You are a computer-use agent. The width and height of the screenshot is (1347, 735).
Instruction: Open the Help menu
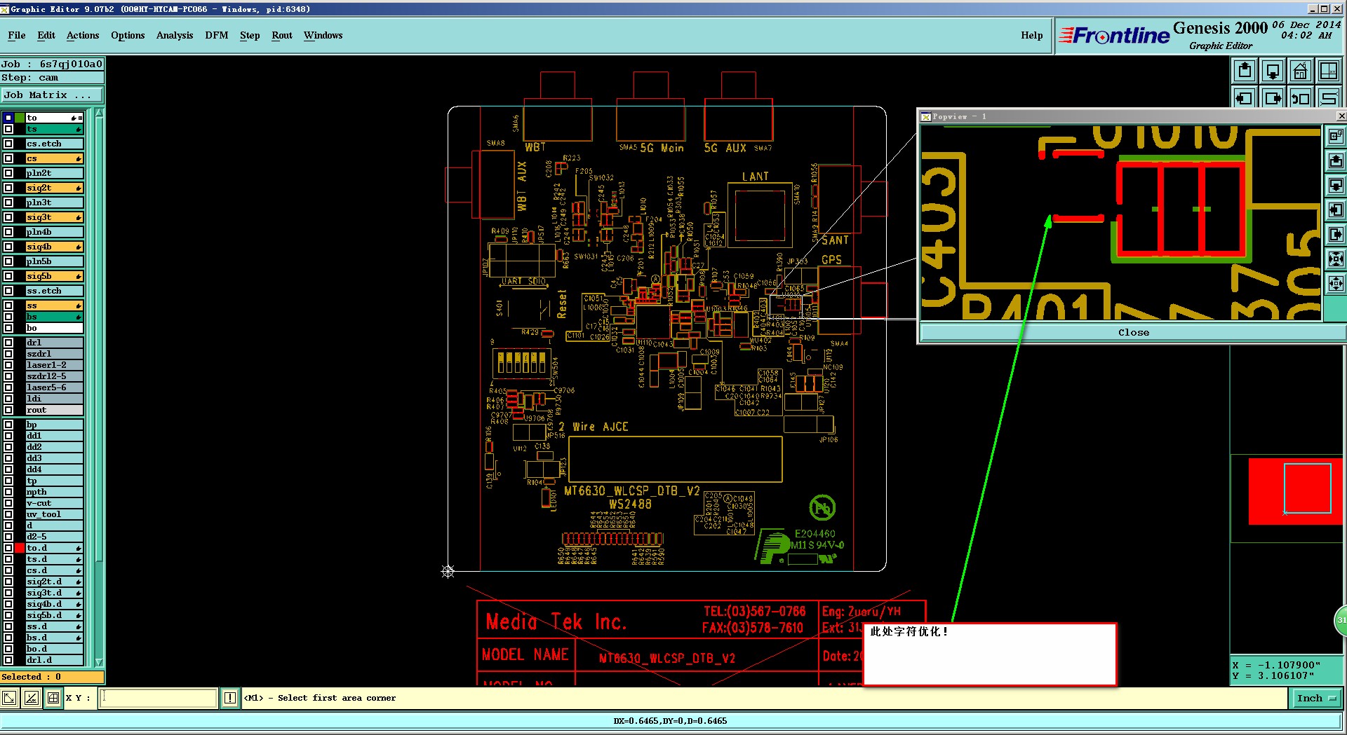pyautogui.click(x=1032, y=35)
